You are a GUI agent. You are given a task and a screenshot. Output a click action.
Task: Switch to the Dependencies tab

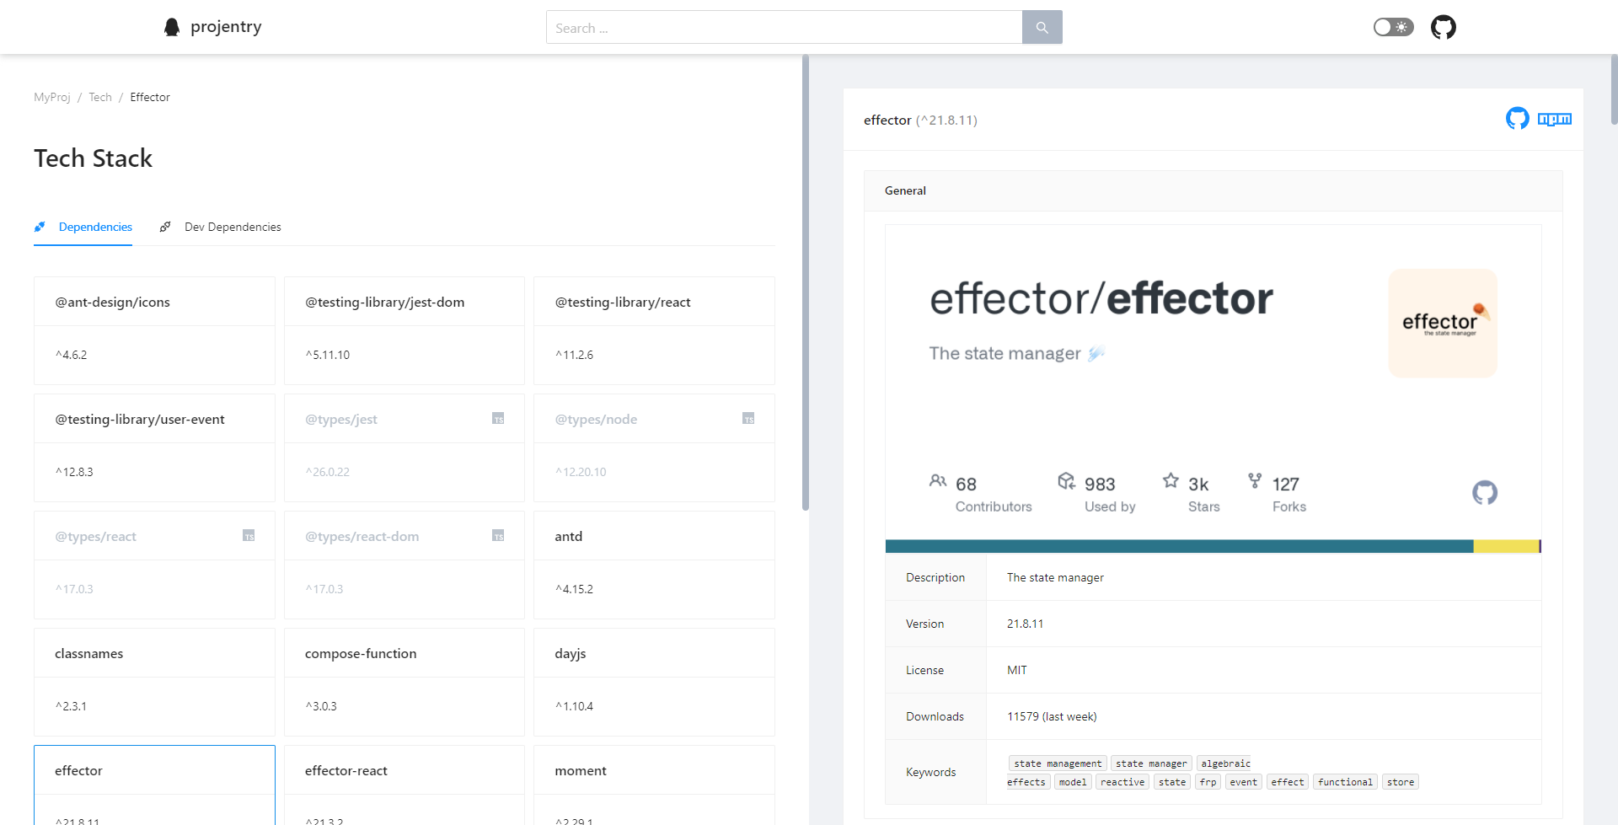[x=83, y=227]
